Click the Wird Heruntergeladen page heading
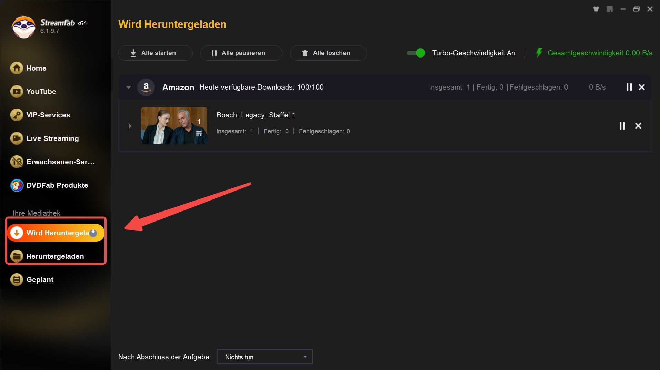The image size is (660, 370). [x=172, y=24]
